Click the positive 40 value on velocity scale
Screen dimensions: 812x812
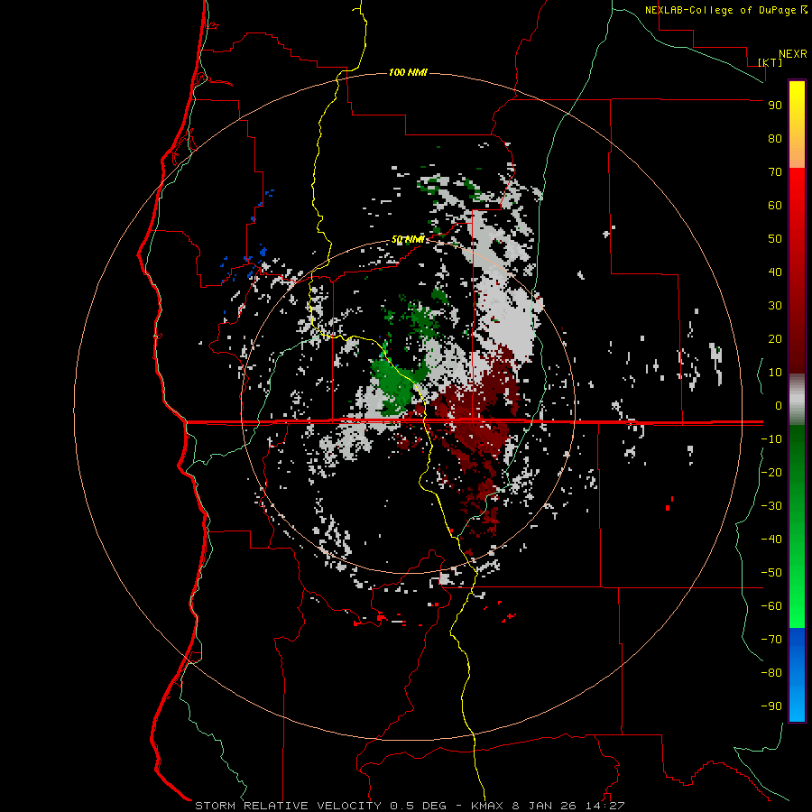775,272
